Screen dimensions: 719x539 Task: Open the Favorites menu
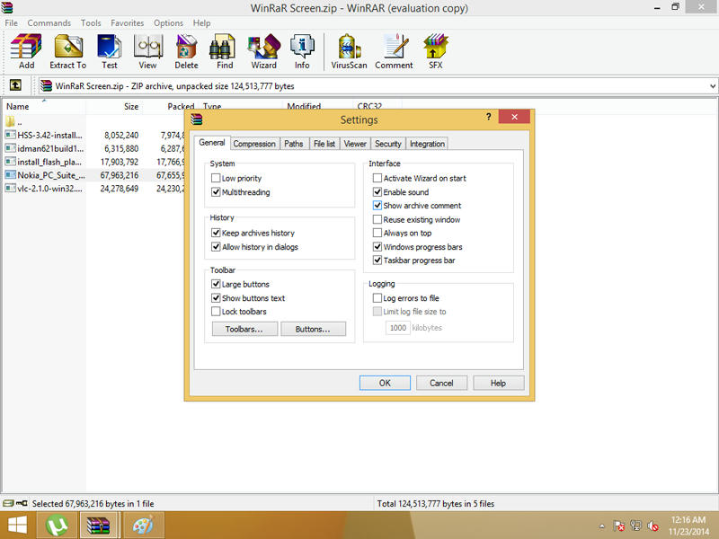pos(127,23)
